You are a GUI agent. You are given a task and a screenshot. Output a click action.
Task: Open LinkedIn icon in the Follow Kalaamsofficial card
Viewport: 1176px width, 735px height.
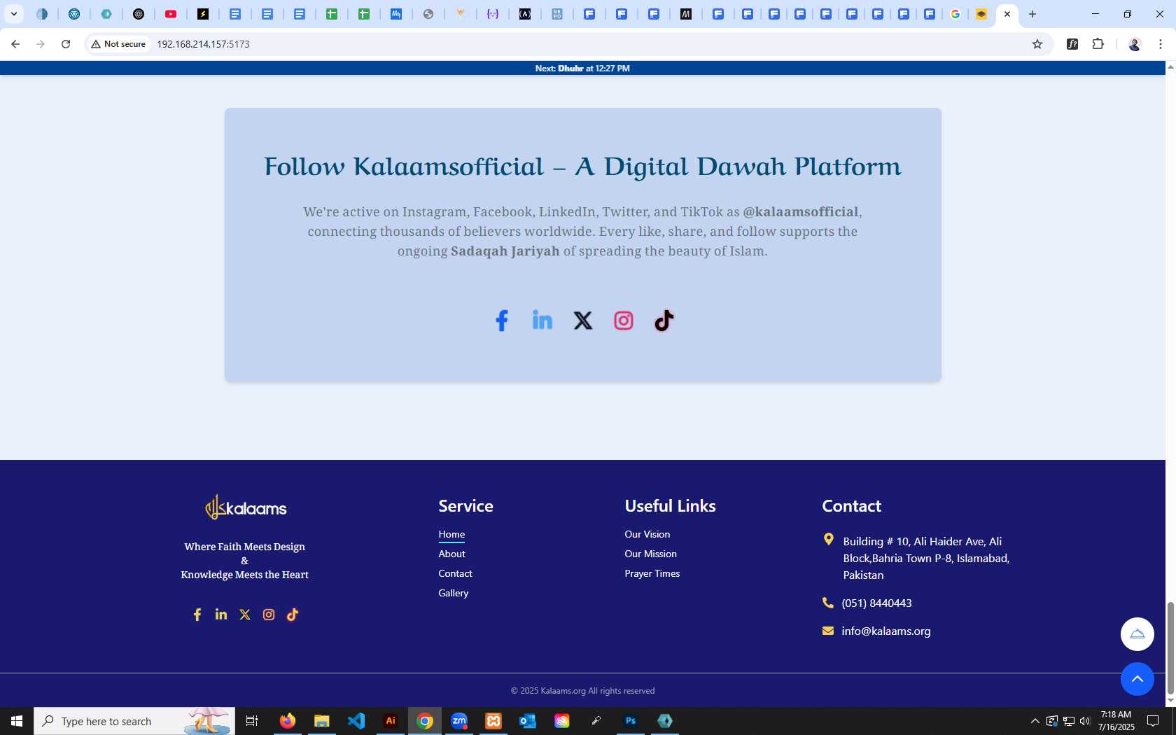coord(542,321)
